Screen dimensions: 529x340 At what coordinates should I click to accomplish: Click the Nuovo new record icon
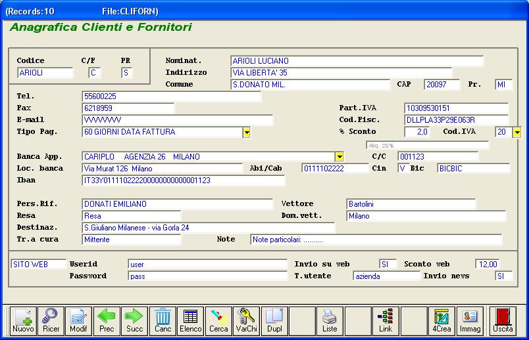pyautogui.click(x=22, y=321)
